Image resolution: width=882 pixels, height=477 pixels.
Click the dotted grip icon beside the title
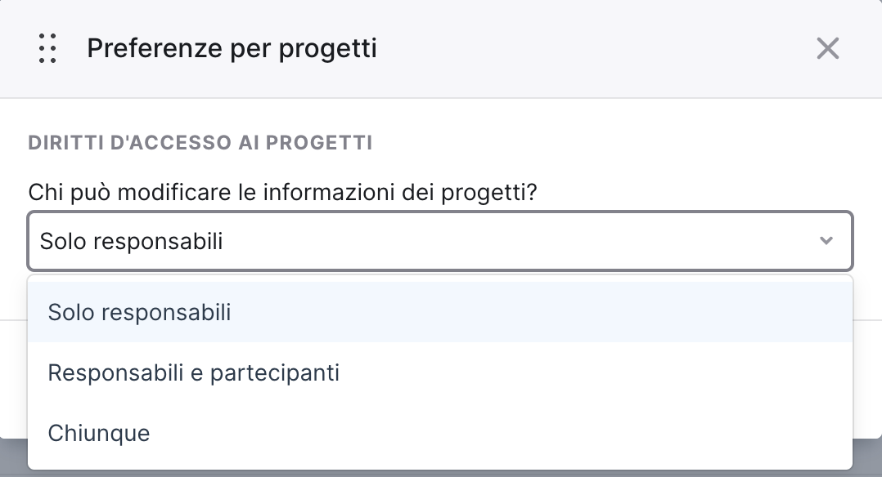pyautogui.click(x=47, y=48)
